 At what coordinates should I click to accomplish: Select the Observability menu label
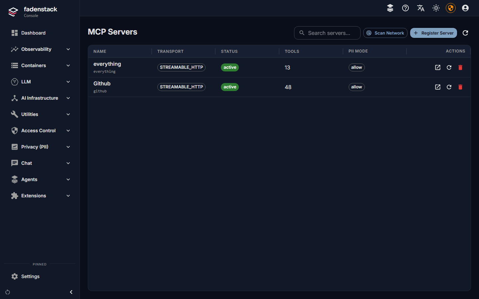(x=36, y=49)
